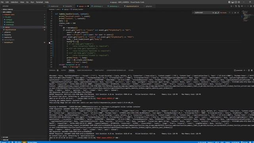
Task: Switch to the OUTPUT panel tab
Action: [63, 70]
